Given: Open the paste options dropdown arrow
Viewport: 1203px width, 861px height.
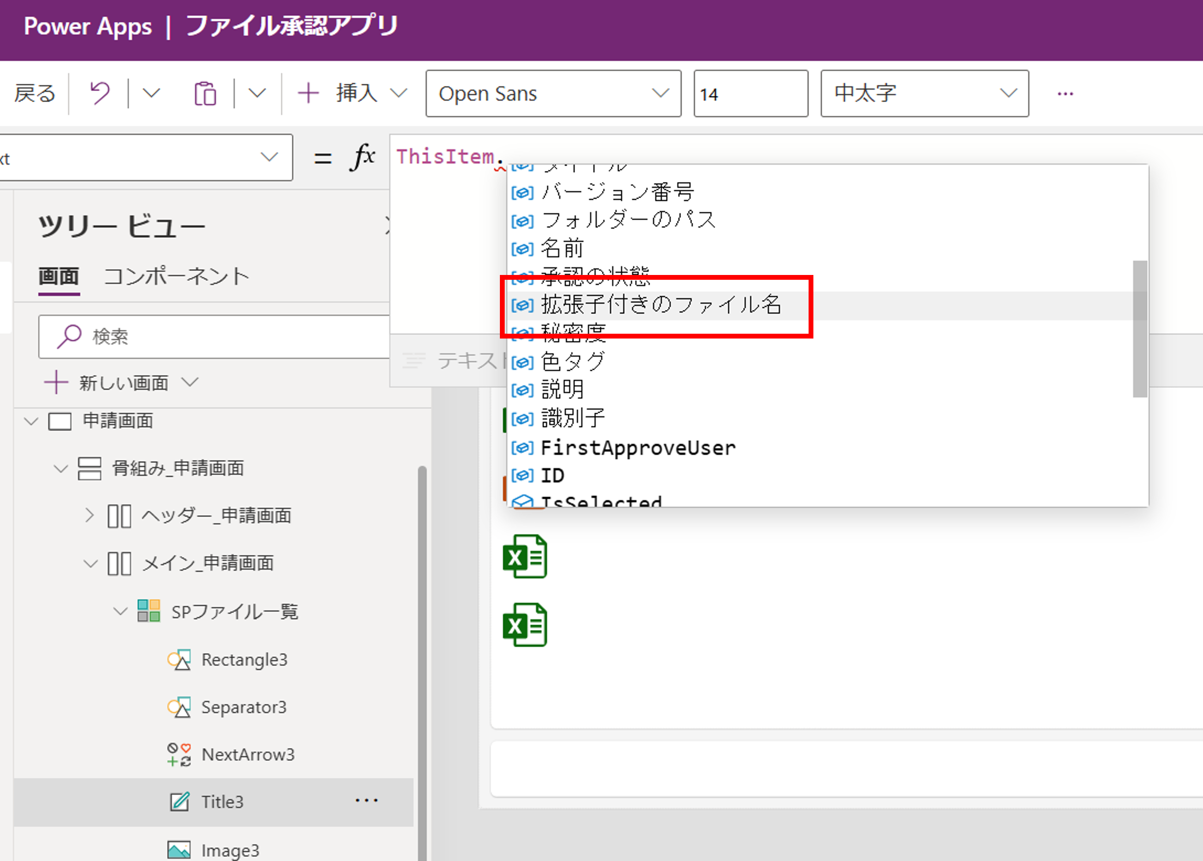Looking at the screenshot, I should 257,93.
